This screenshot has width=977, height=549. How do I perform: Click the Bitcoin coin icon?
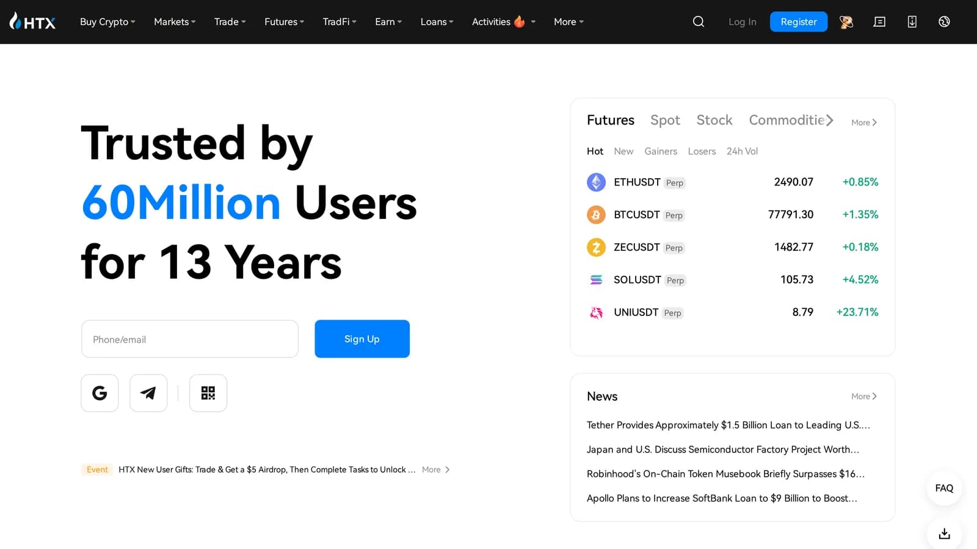596,215
